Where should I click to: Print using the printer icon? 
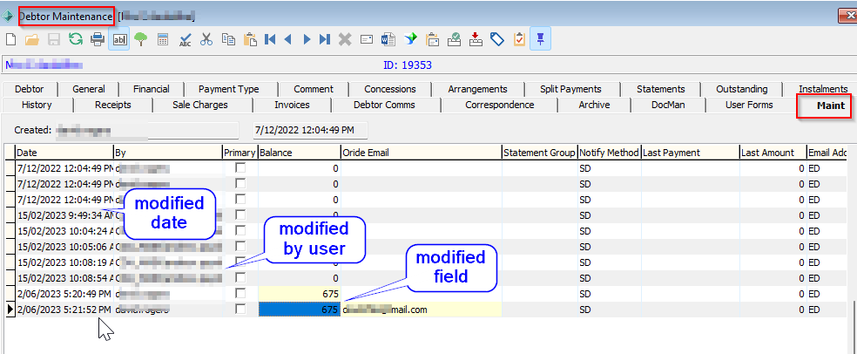[98, 39]
